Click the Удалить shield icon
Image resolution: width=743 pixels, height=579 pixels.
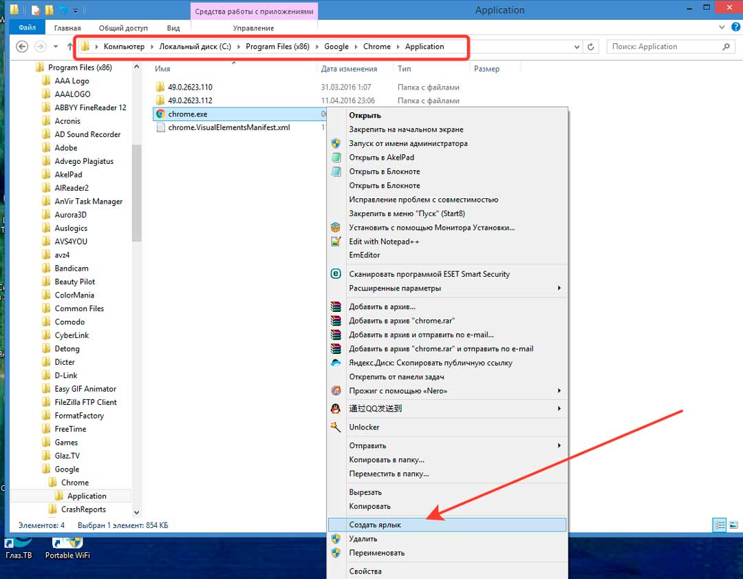point(336,538)
